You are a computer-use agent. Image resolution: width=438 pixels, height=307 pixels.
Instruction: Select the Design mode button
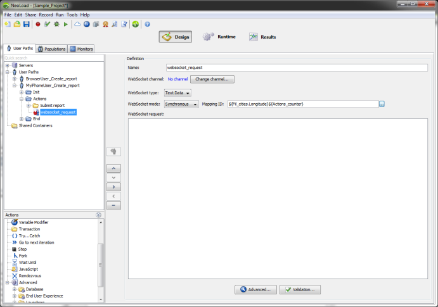click(176, 37)
